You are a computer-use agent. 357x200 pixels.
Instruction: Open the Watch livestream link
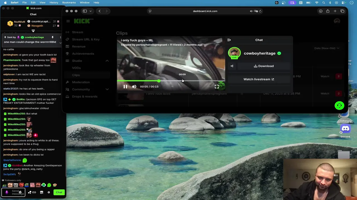pyautogui.click(x=259, y=79)
